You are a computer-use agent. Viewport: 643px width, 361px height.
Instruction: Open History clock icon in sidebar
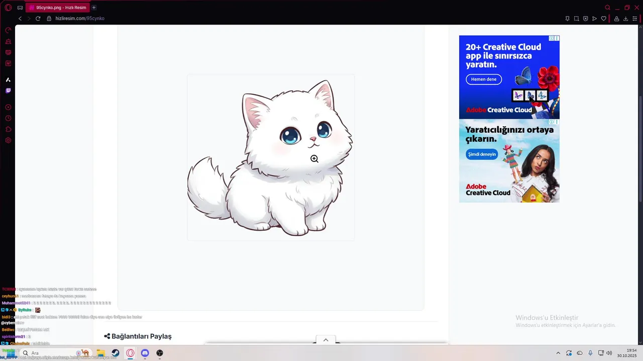pyautogui.click(x=8, y=118)
